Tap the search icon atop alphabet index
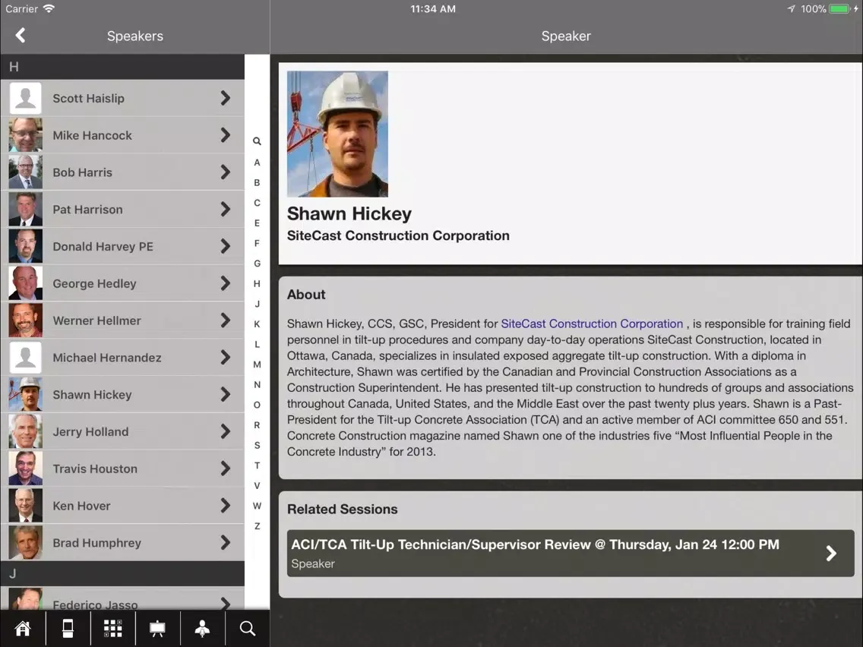 pos(257,141)
